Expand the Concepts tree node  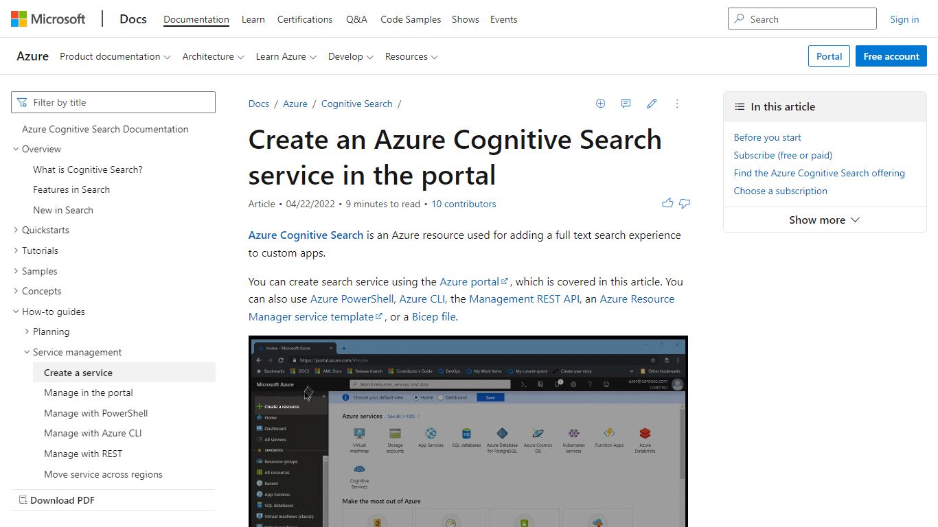[16, 291]
